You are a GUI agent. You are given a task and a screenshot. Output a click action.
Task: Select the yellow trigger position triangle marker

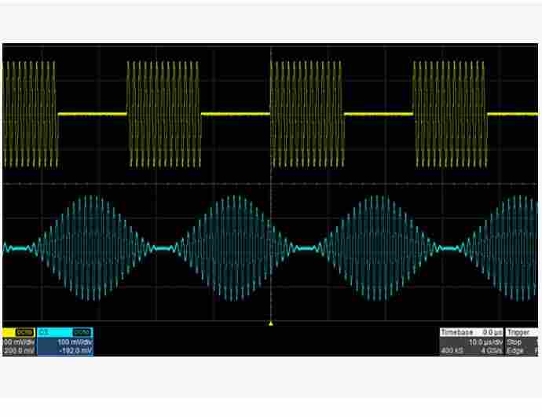pos(271,323)
